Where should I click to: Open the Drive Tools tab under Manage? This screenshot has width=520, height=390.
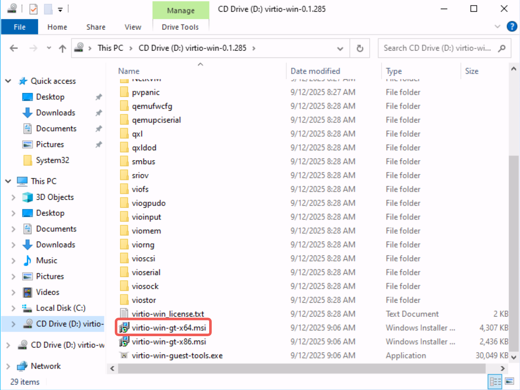180,27
